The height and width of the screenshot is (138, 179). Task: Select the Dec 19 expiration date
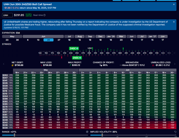(x=100, y=40)
